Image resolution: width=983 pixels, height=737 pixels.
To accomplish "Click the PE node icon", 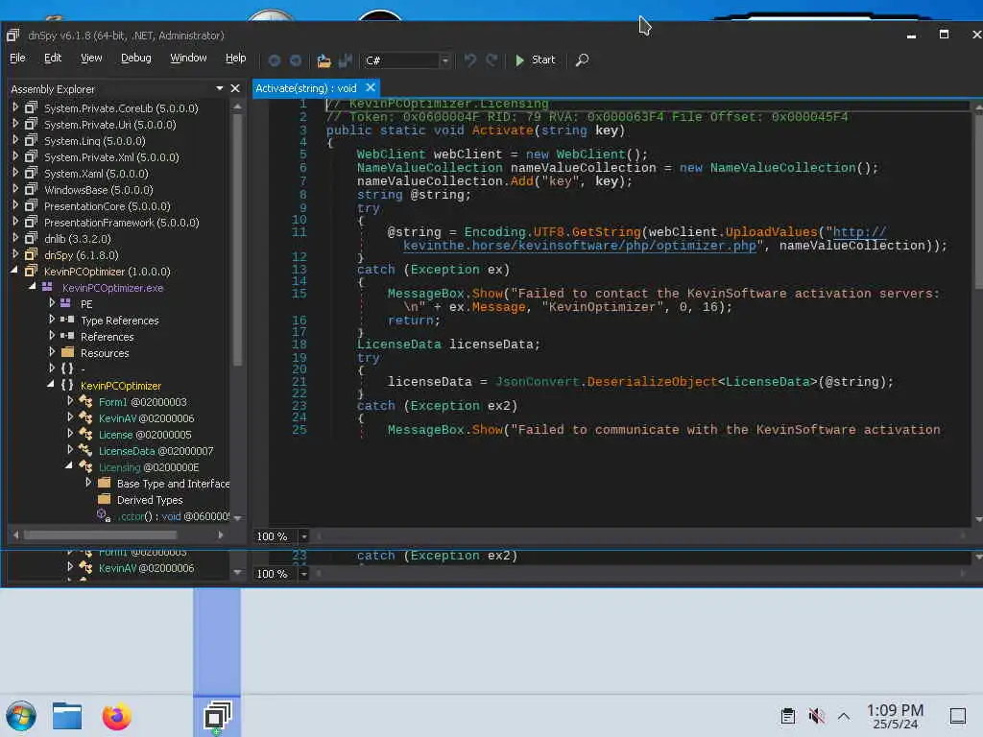I will (65, 303).
